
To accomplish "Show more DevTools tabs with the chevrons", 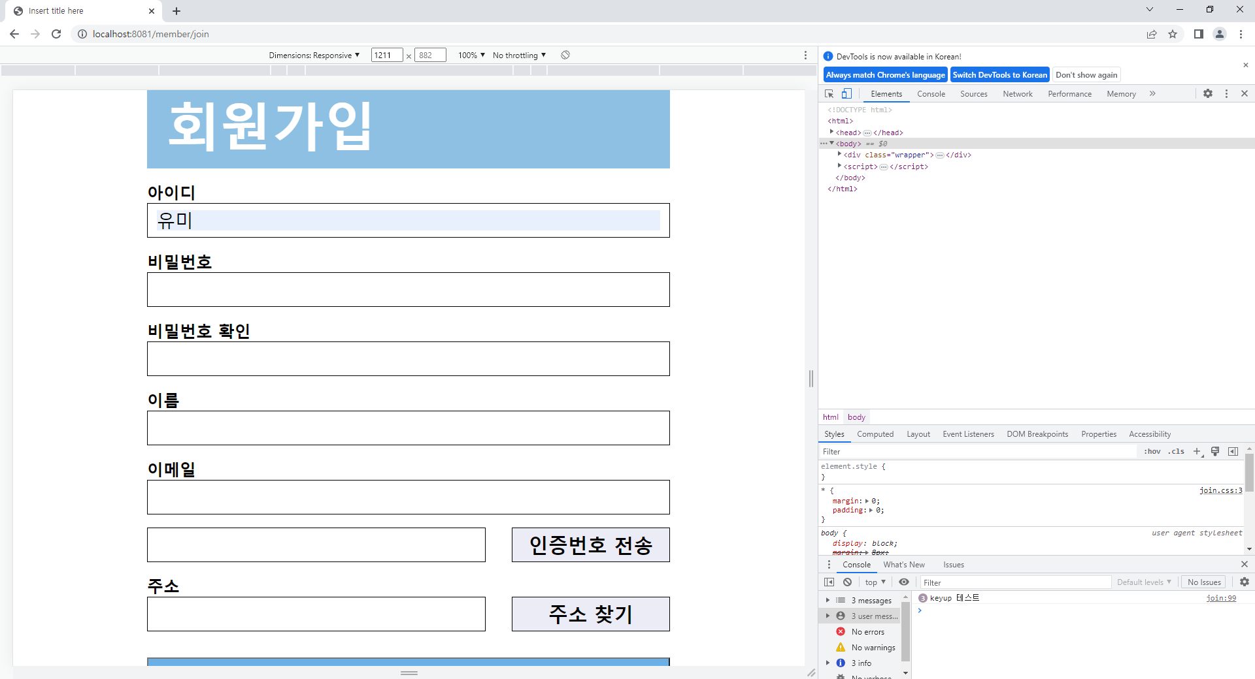I will (1152, 94).
